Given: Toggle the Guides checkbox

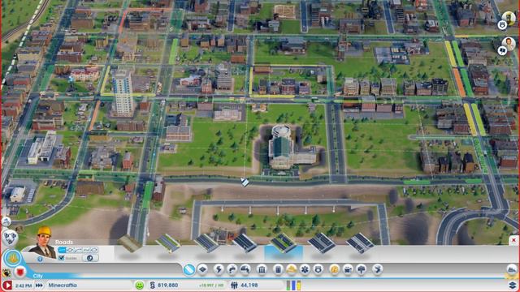Looking at the screenshot, I should 62,258.
